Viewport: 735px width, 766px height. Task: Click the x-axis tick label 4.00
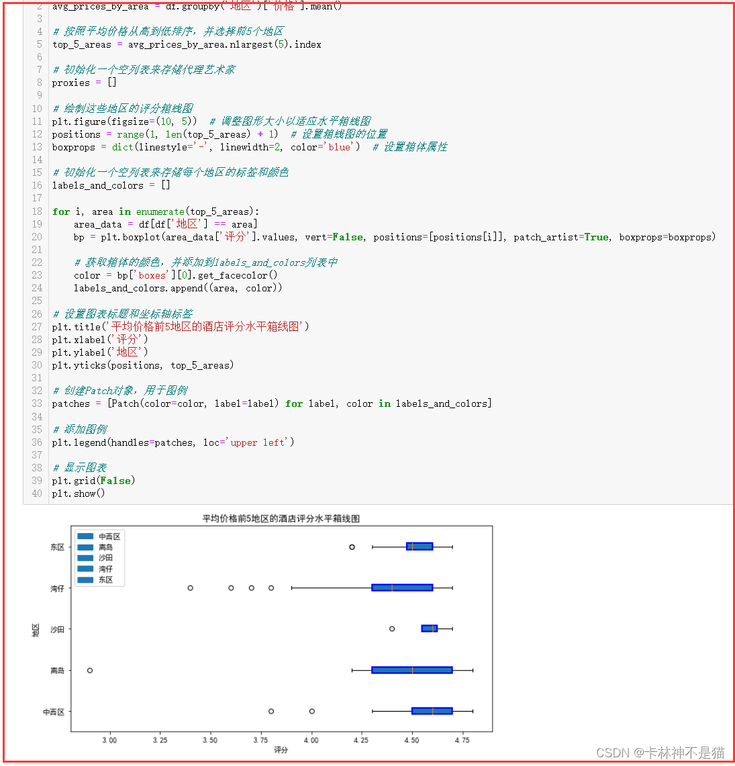pyautogui.click(x=311, y=740)
